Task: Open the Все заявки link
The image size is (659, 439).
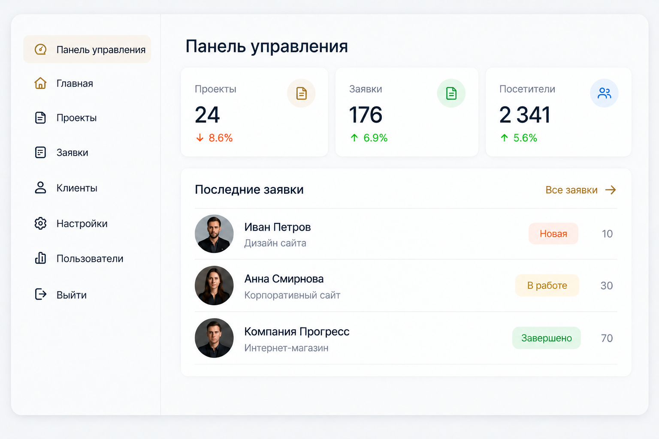Action: click(571, 190)
